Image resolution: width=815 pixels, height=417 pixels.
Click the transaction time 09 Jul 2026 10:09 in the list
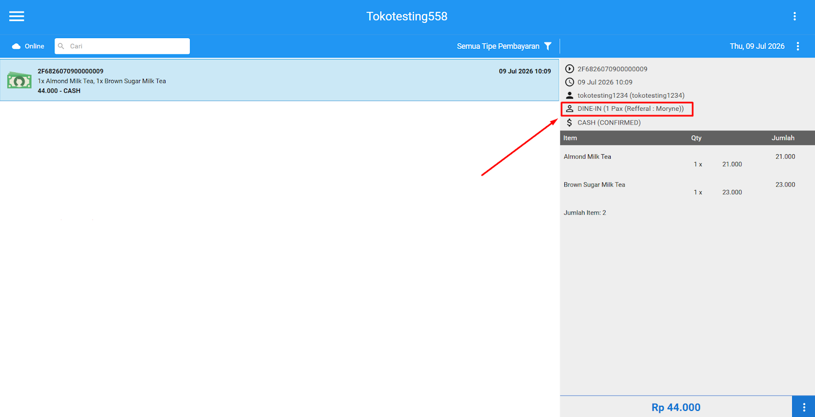tap(525, 71)
